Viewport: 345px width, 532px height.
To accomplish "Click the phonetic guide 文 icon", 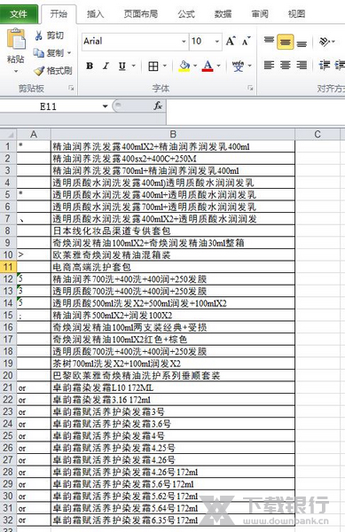I will 238,66.
